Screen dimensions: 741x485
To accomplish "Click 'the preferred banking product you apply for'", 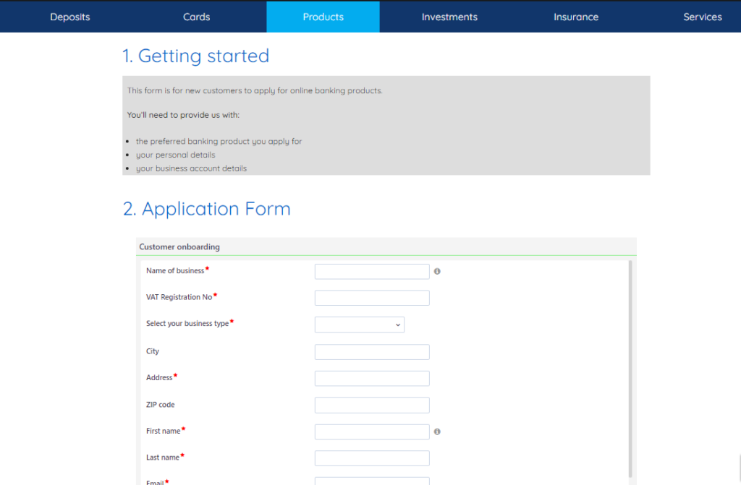I will 219,141.
